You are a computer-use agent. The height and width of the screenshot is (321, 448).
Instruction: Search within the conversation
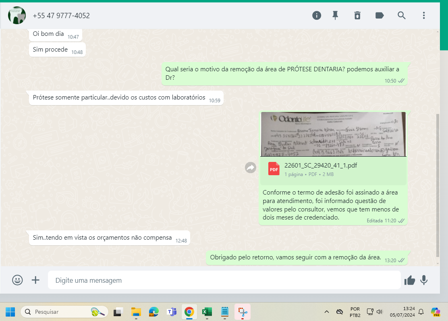401,15
